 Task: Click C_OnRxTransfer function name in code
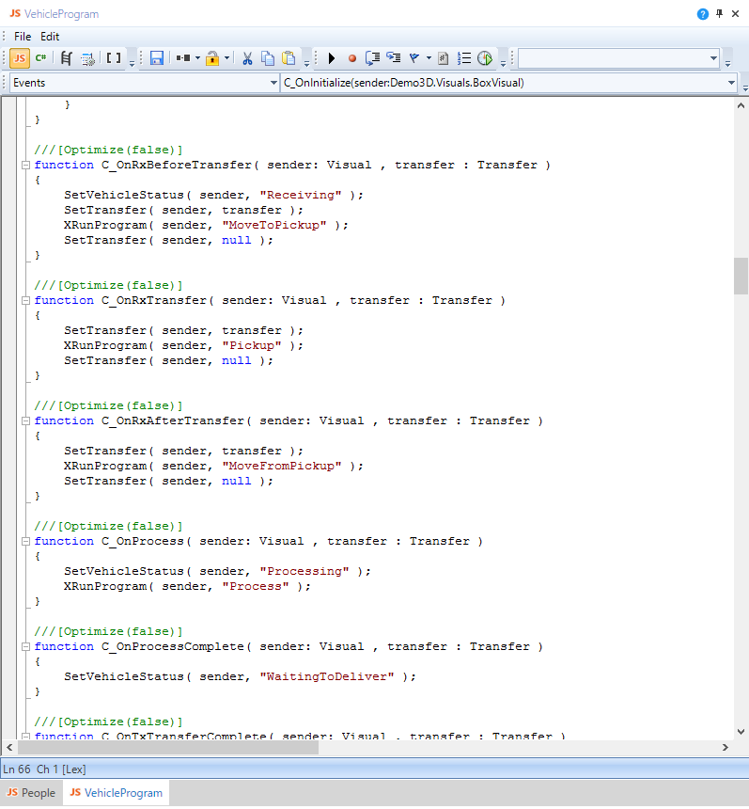pyautogui.click(x=153, y=300)
